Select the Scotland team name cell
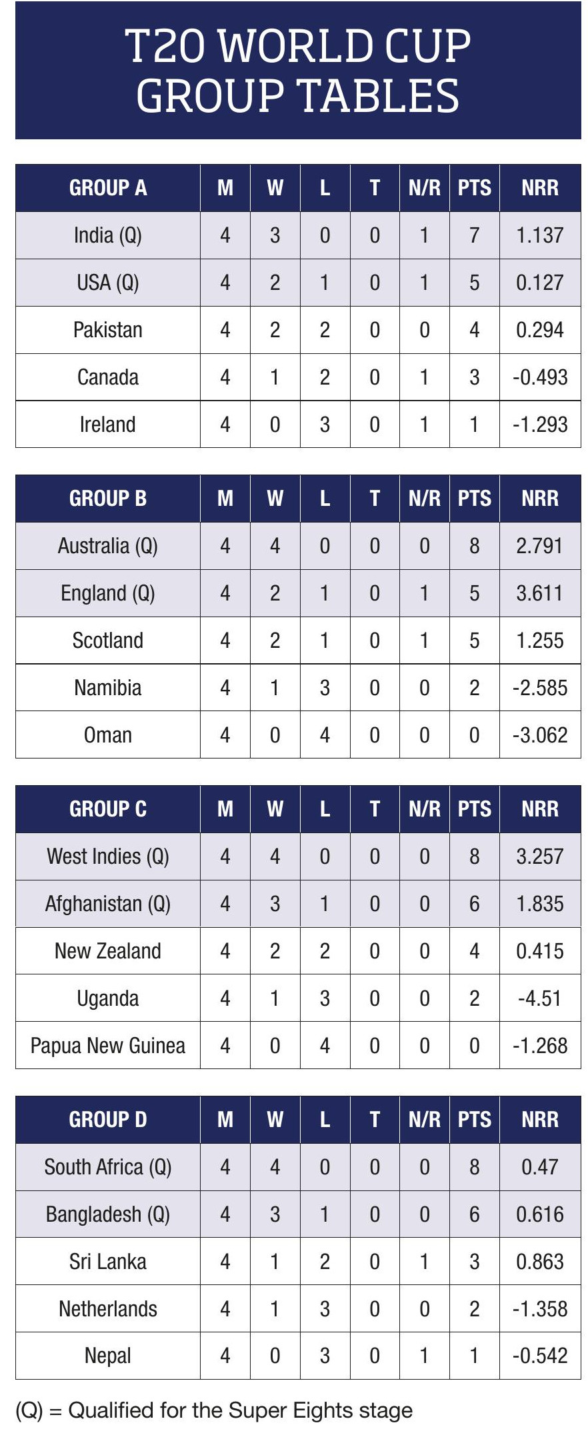The height and width of the screenshot is (1437, 588). point(108,641)
